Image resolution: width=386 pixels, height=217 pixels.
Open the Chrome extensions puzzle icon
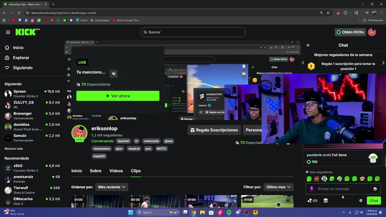tap(346, 13)
